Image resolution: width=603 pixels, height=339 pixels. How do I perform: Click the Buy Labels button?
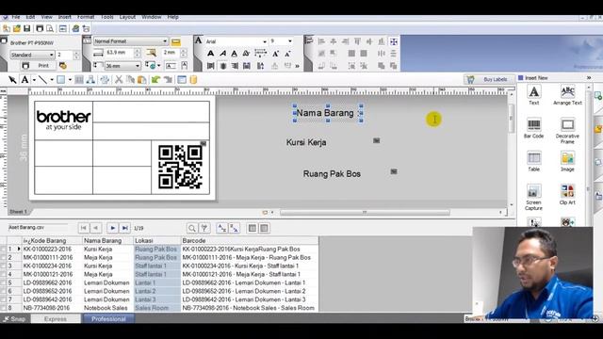pyautogui.click(x=489, y=79)
